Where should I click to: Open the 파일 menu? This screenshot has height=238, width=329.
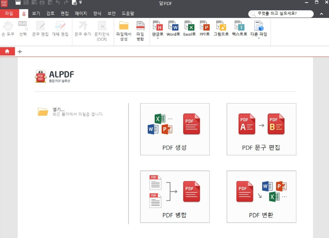pos(9,13)
